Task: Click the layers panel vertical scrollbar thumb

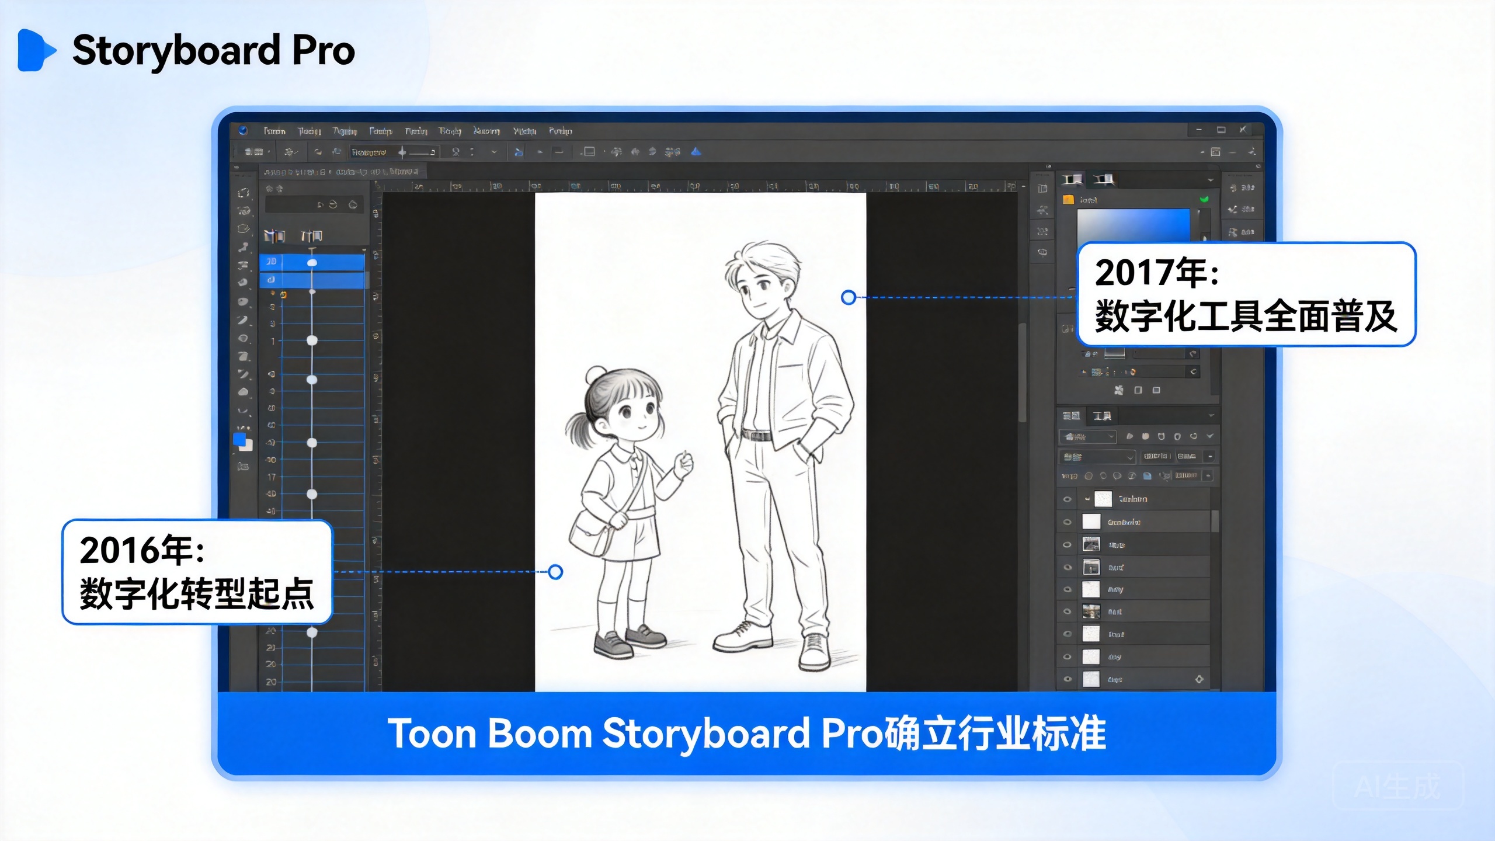Action: [1215, 521]
